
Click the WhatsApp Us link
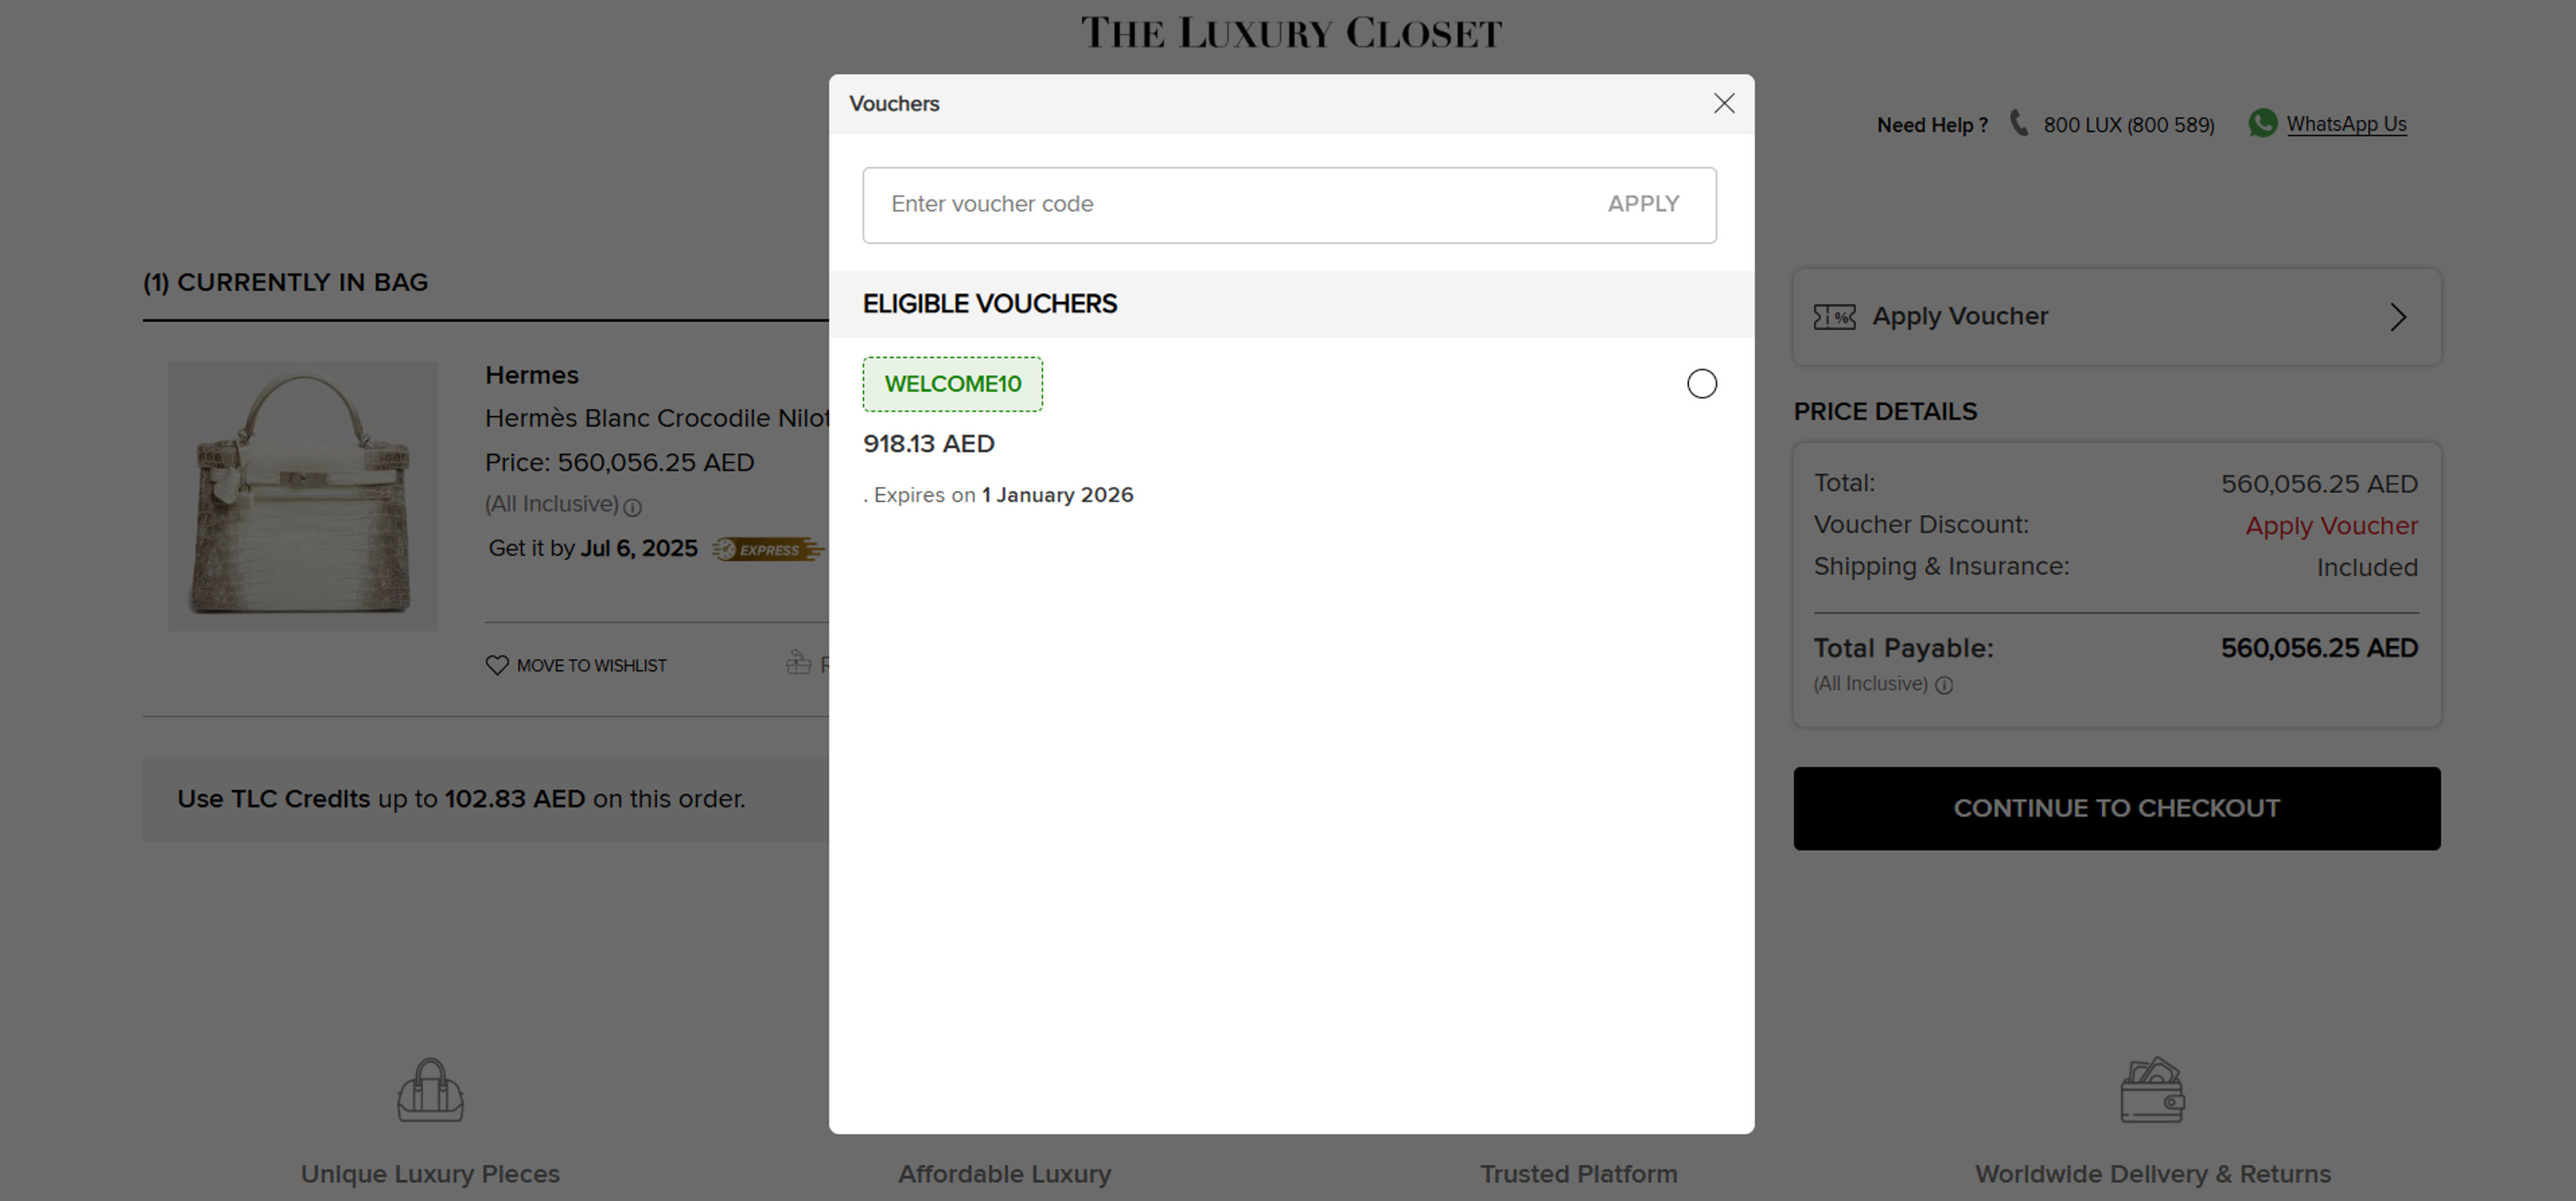coord(2346,124)
